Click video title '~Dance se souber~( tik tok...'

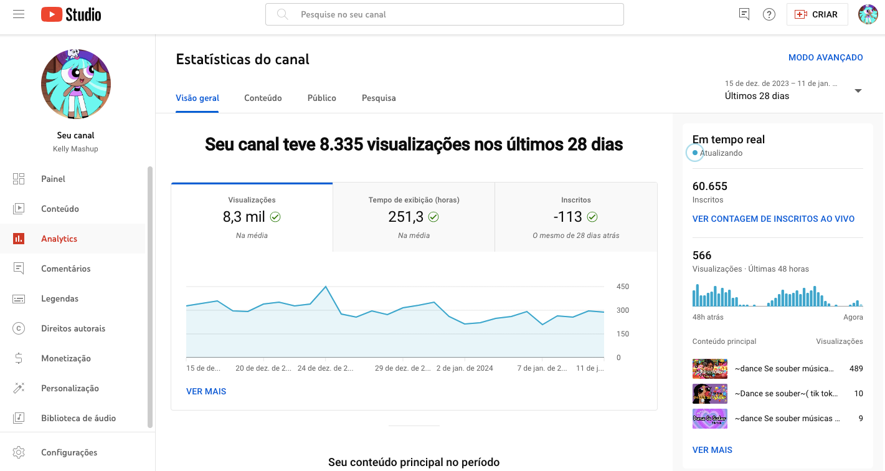click(x=787, y=393)
